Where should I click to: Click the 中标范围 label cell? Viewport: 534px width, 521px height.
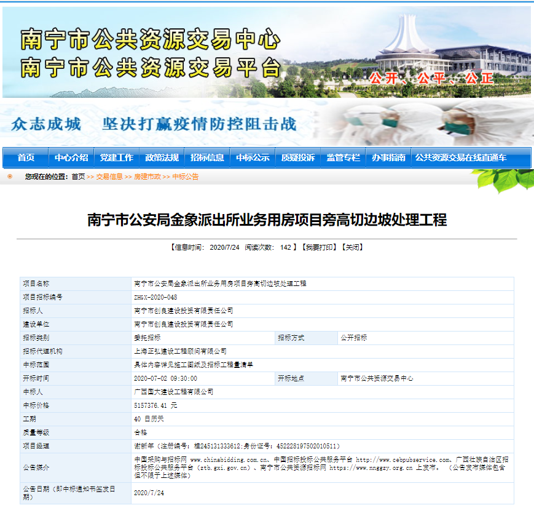[x=76, y=365]
